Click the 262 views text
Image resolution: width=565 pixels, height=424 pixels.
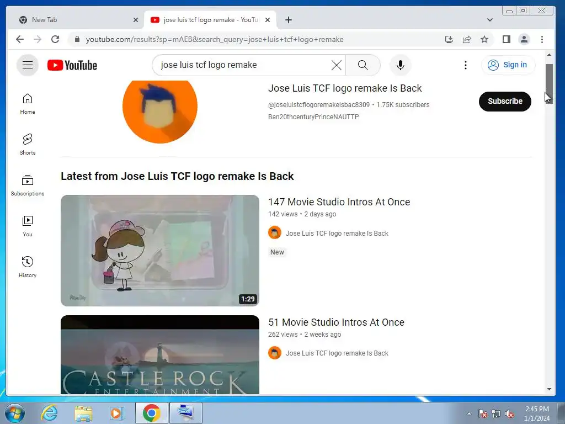coord(283,334)
